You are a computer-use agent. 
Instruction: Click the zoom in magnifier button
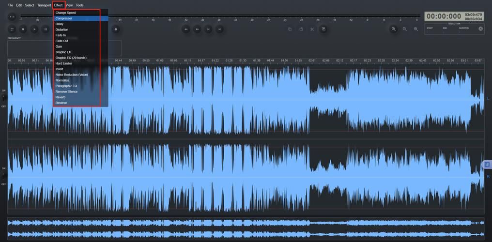point(394,29)
